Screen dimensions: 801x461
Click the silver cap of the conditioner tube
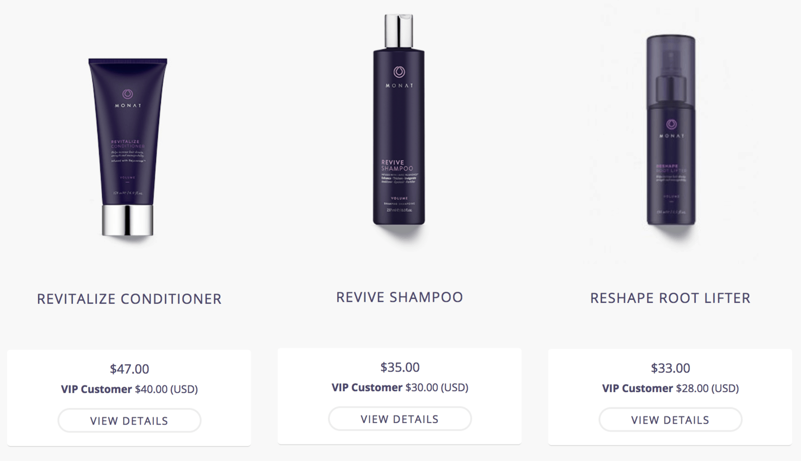128,220
